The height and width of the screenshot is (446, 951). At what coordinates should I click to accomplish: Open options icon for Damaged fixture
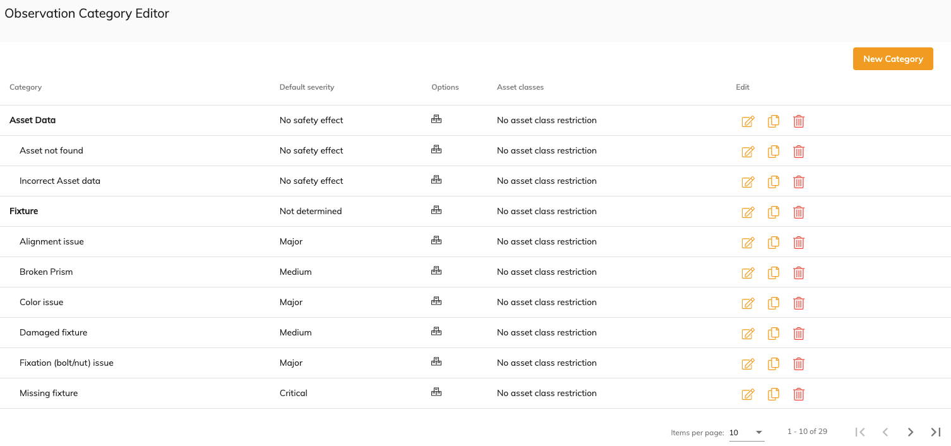[436, 332]
